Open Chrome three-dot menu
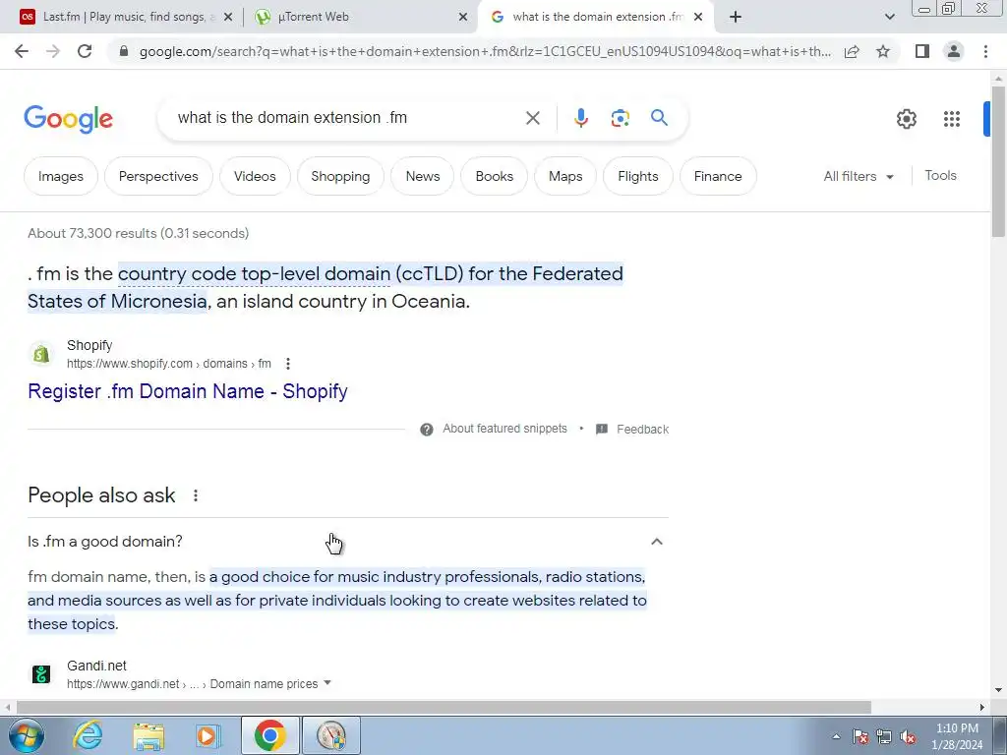Screen dimensions: 1007x755 985,51
